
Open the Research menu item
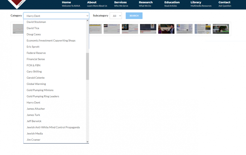tap(146, 4)
